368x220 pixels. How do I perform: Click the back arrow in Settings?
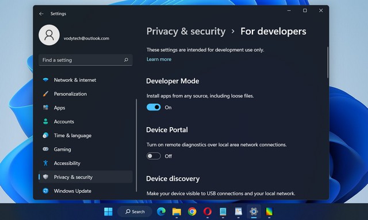(41, 14)
